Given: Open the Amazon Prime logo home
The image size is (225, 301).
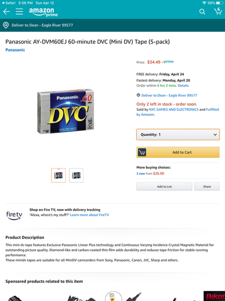Looking at the screenshot, I should (x=43, y=12).
